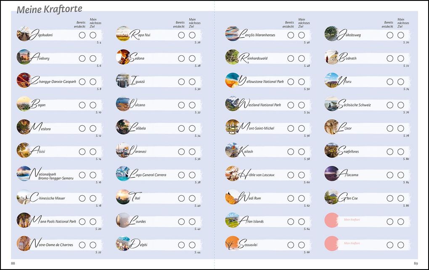Click the first empty 'Mein Kraftort' field
Screen dimensions: 429x270
[367, 221]
